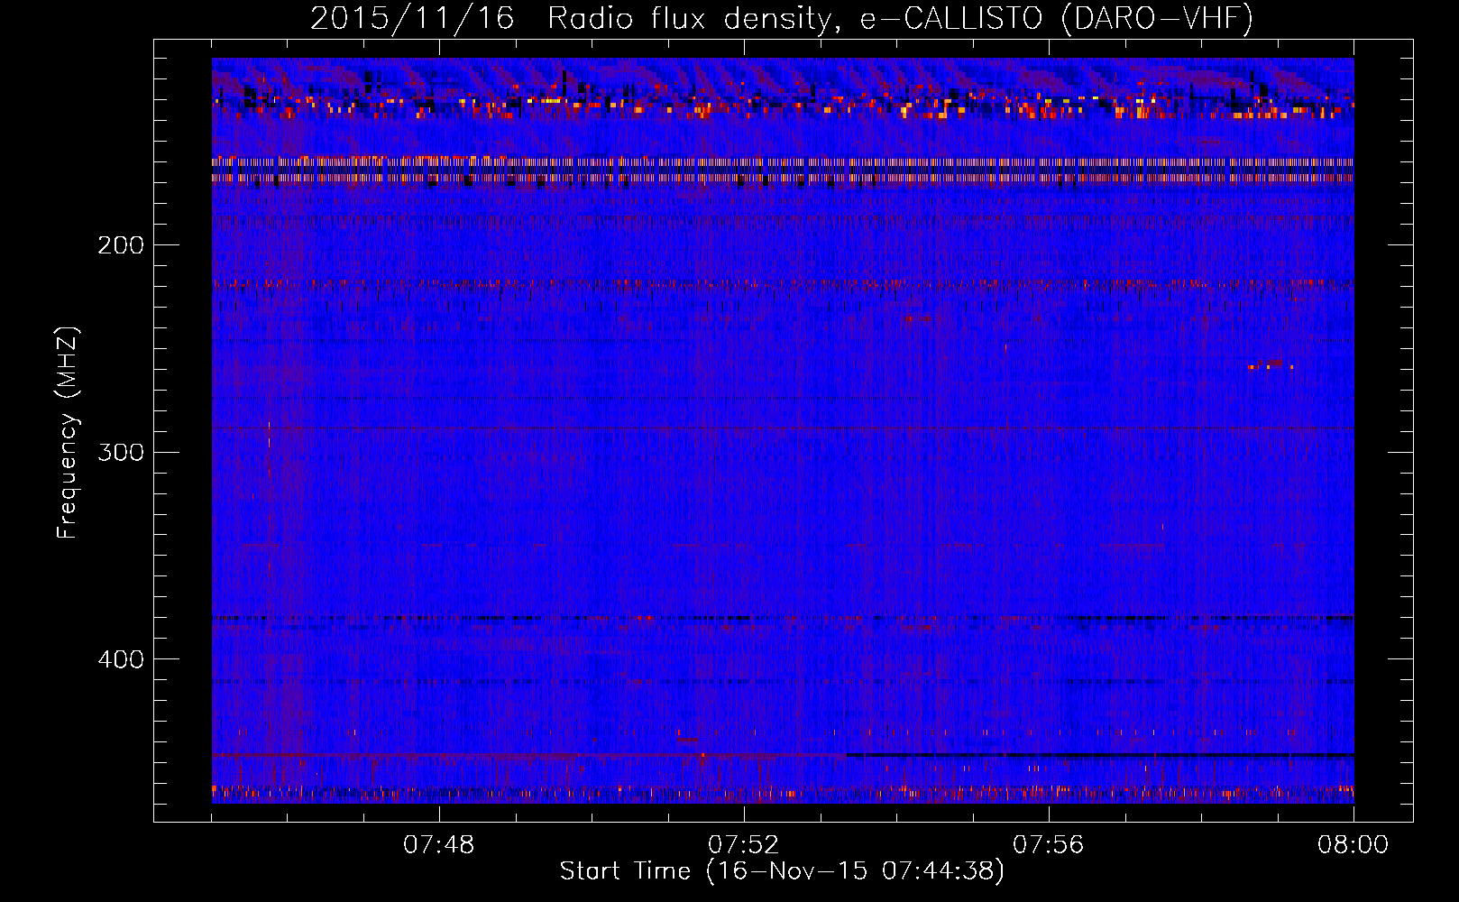Click the 08:00 time tick label
The image size is (1459, 902).
[x=1353, y=845]
